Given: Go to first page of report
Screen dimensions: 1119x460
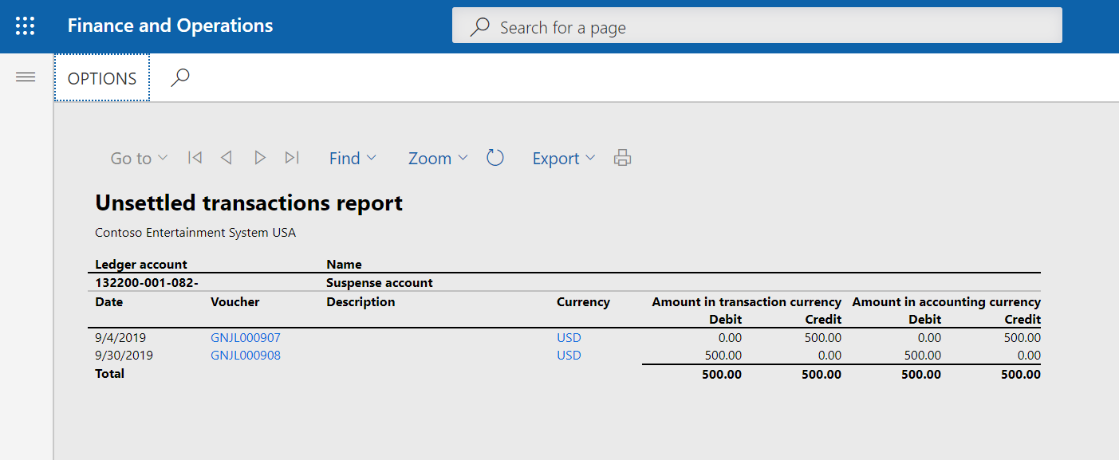Looking at the screenshot, I should coord(195,158).
